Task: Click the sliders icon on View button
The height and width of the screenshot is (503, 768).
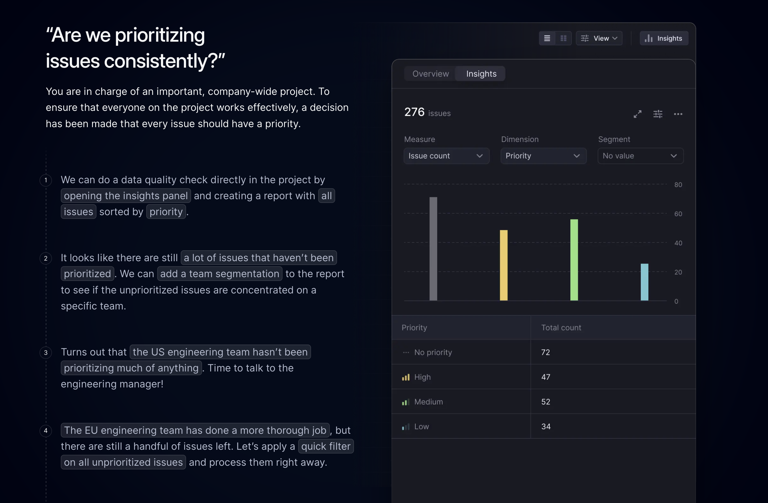Action: (585, 39)
